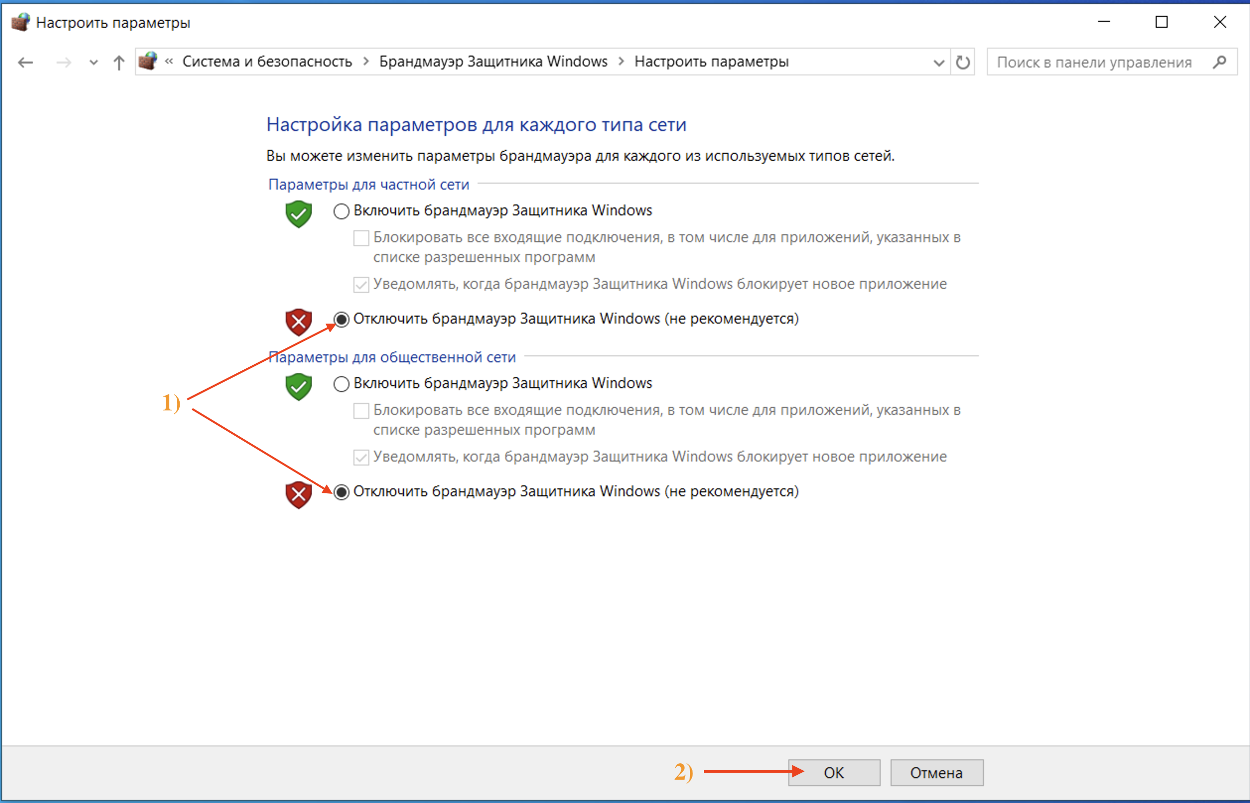Refresh the control panel page
The width and height of the screenshot is (1250, 803).
[x=963, y=63]
